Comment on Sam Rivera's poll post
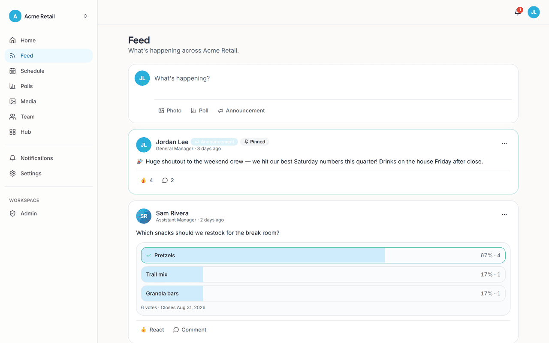 pos(190,330)
